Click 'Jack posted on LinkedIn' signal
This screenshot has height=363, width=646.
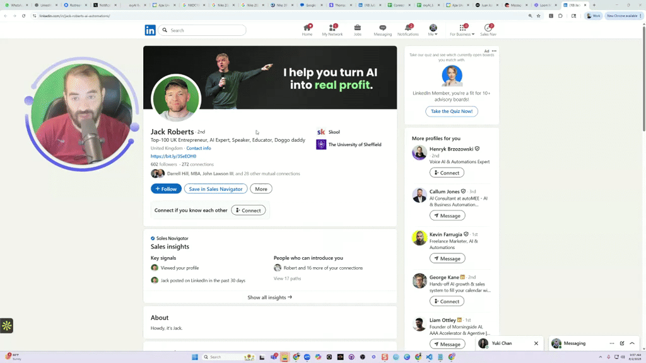pyautogui.click(x=203, y=280)
